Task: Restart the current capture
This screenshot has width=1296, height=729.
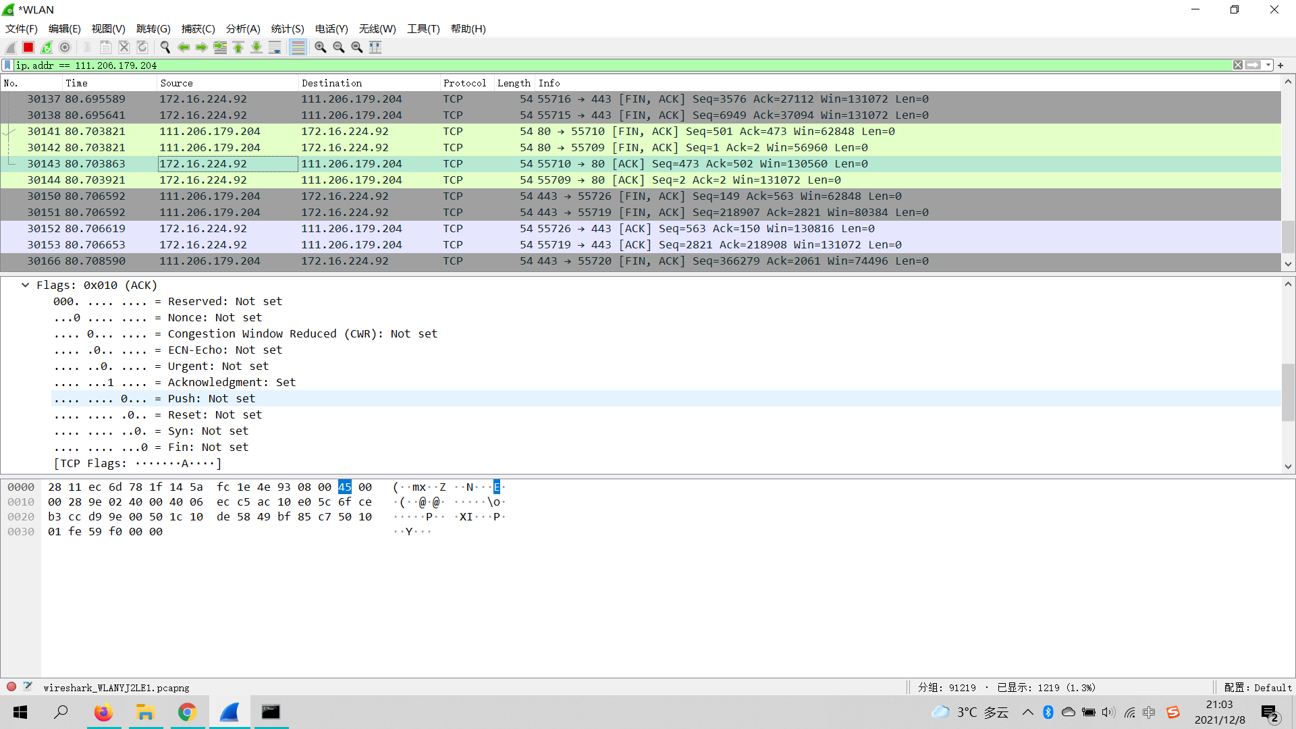Action: click(47, 47)
